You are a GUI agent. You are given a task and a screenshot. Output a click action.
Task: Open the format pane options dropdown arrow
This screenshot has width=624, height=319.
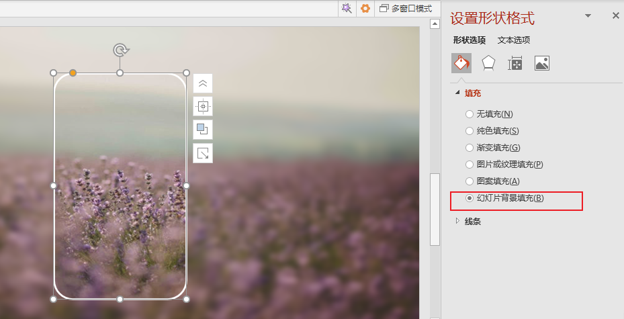(x=588, y=15)
